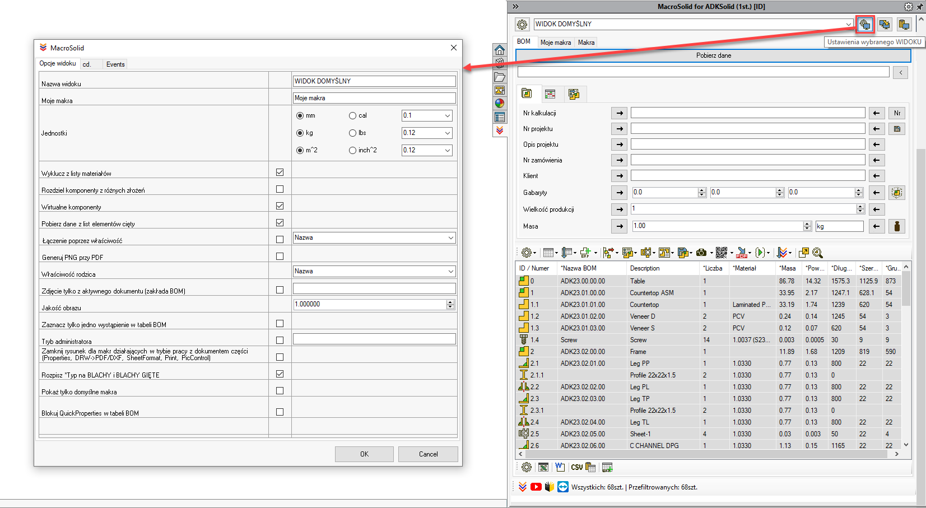Click the OK button in the MacroSolid dialog

(x=364, y=454)
